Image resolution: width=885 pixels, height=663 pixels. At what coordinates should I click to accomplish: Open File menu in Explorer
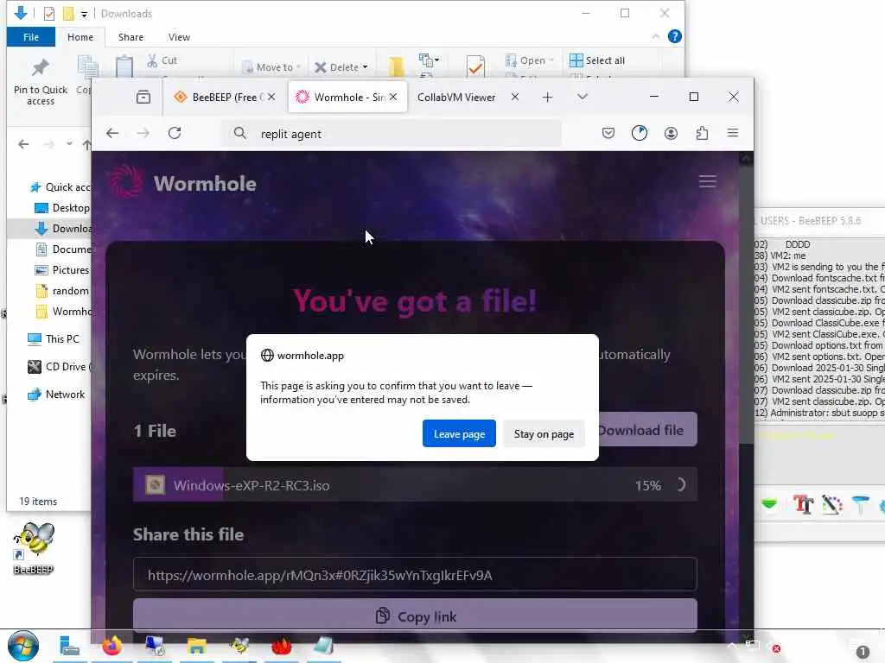pyautogui.click(x=31, y=36)
